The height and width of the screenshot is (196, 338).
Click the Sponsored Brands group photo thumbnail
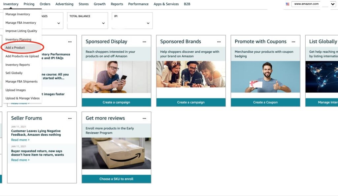pos(191,74)
